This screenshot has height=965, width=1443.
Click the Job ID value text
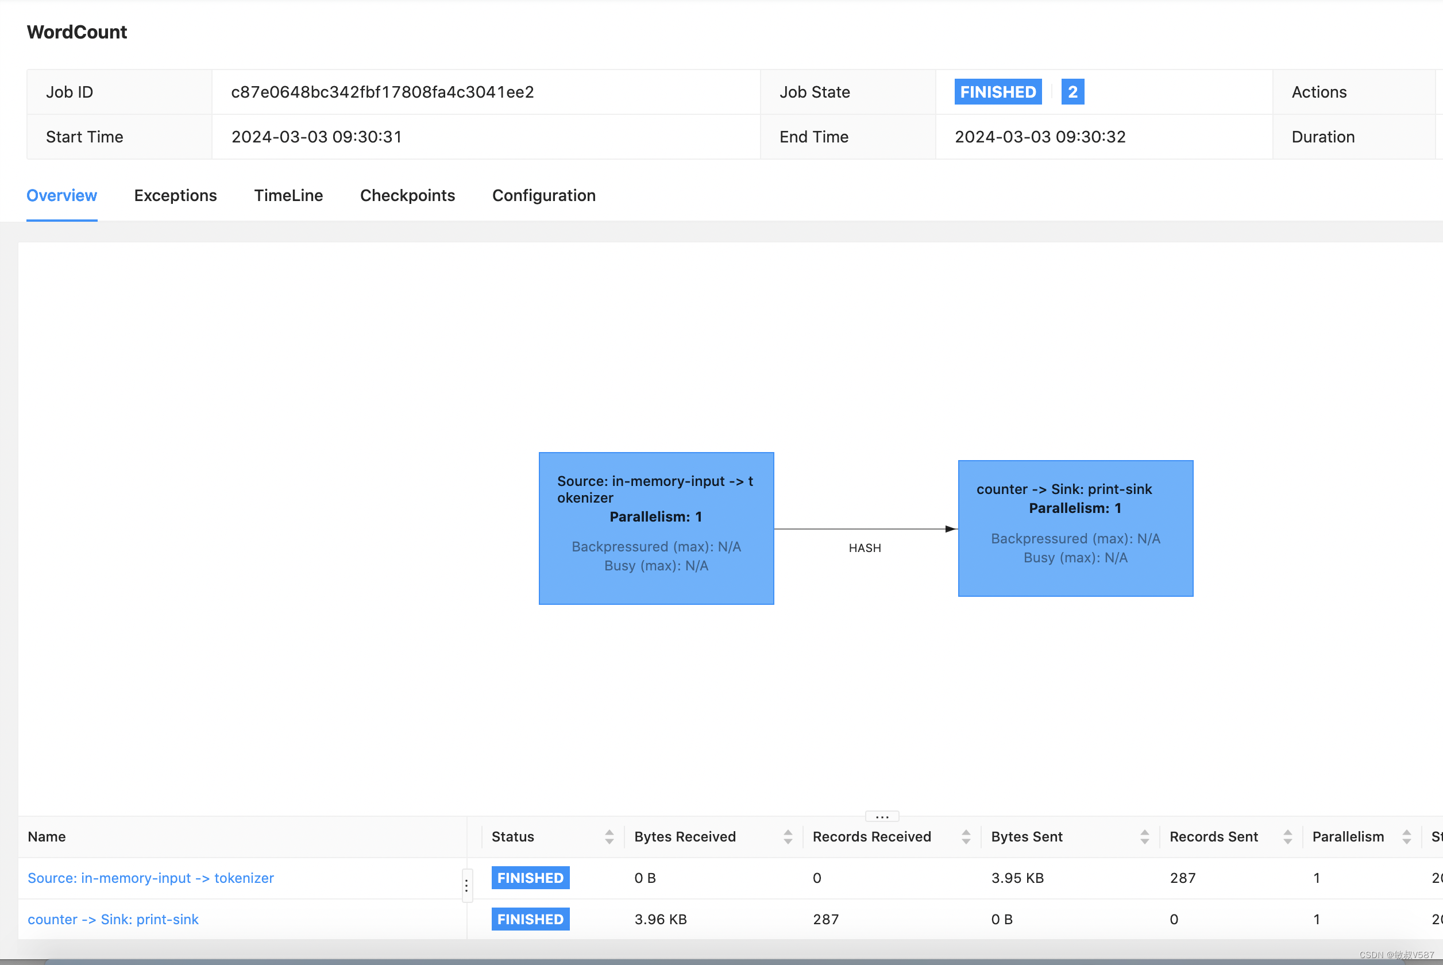click(x=382, y=92)
